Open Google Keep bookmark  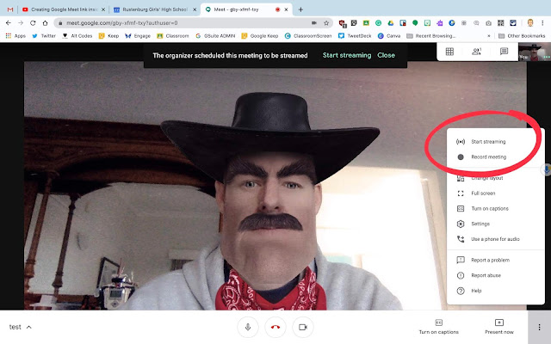[x=260, y=36]
